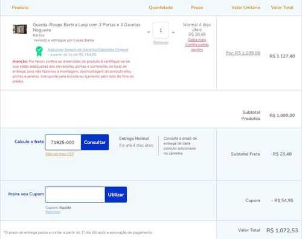Click the Prazo column header
This screenshot has width=302, height=239.
pyautogui.click(x=197, y=7)
